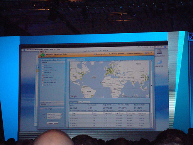Select the Map Overlay report item

(48, 68)
